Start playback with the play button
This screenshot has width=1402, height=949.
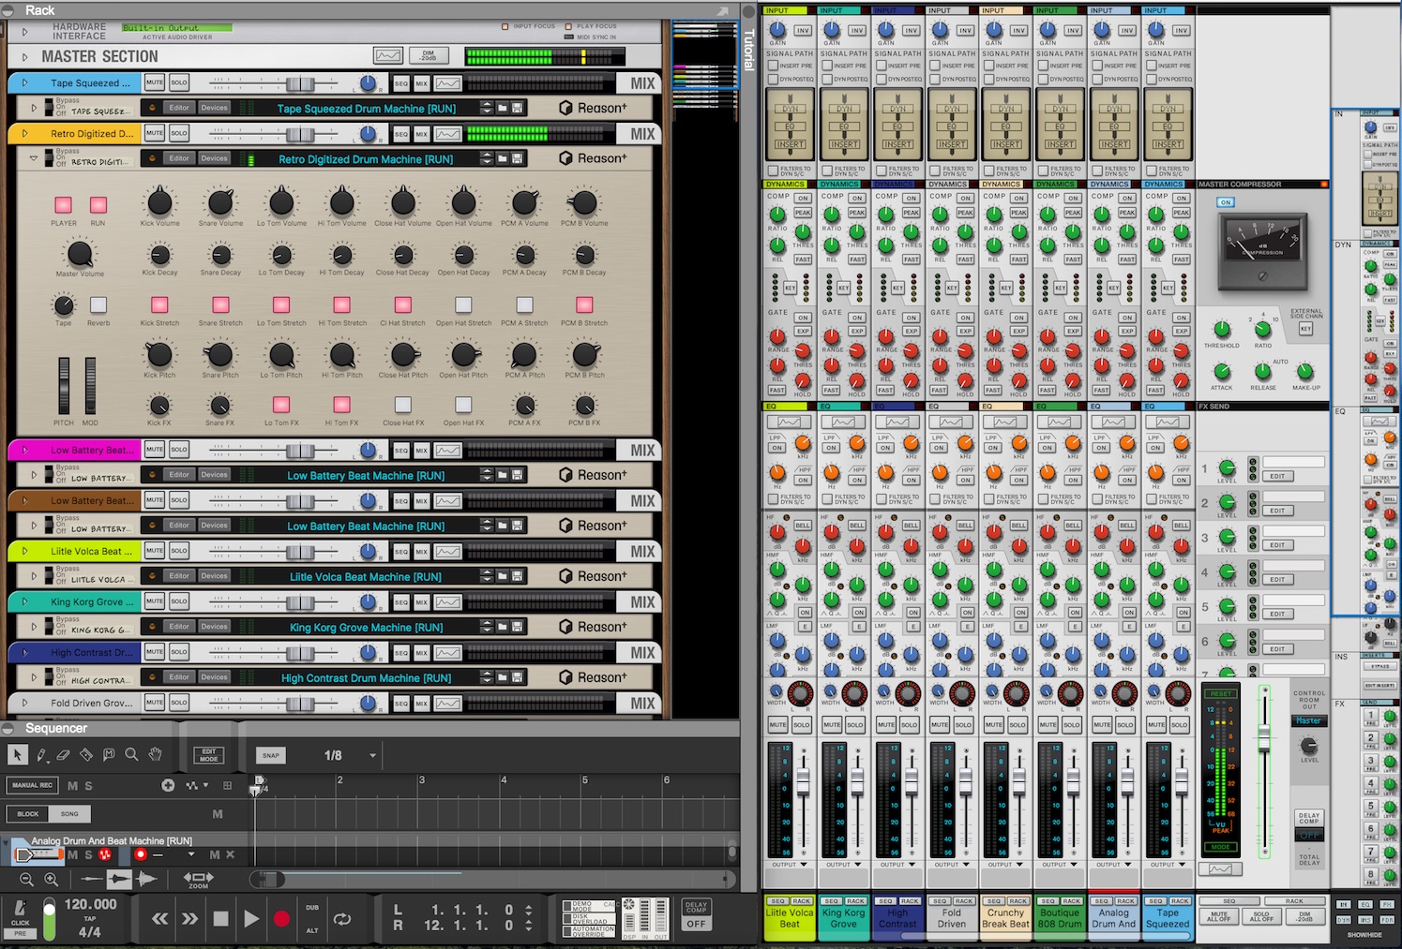pos(251,919)
